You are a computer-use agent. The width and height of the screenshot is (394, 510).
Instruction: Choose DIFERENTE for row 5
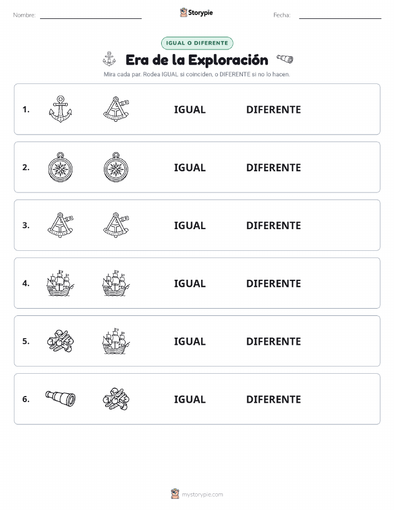[x=273, y=341]
